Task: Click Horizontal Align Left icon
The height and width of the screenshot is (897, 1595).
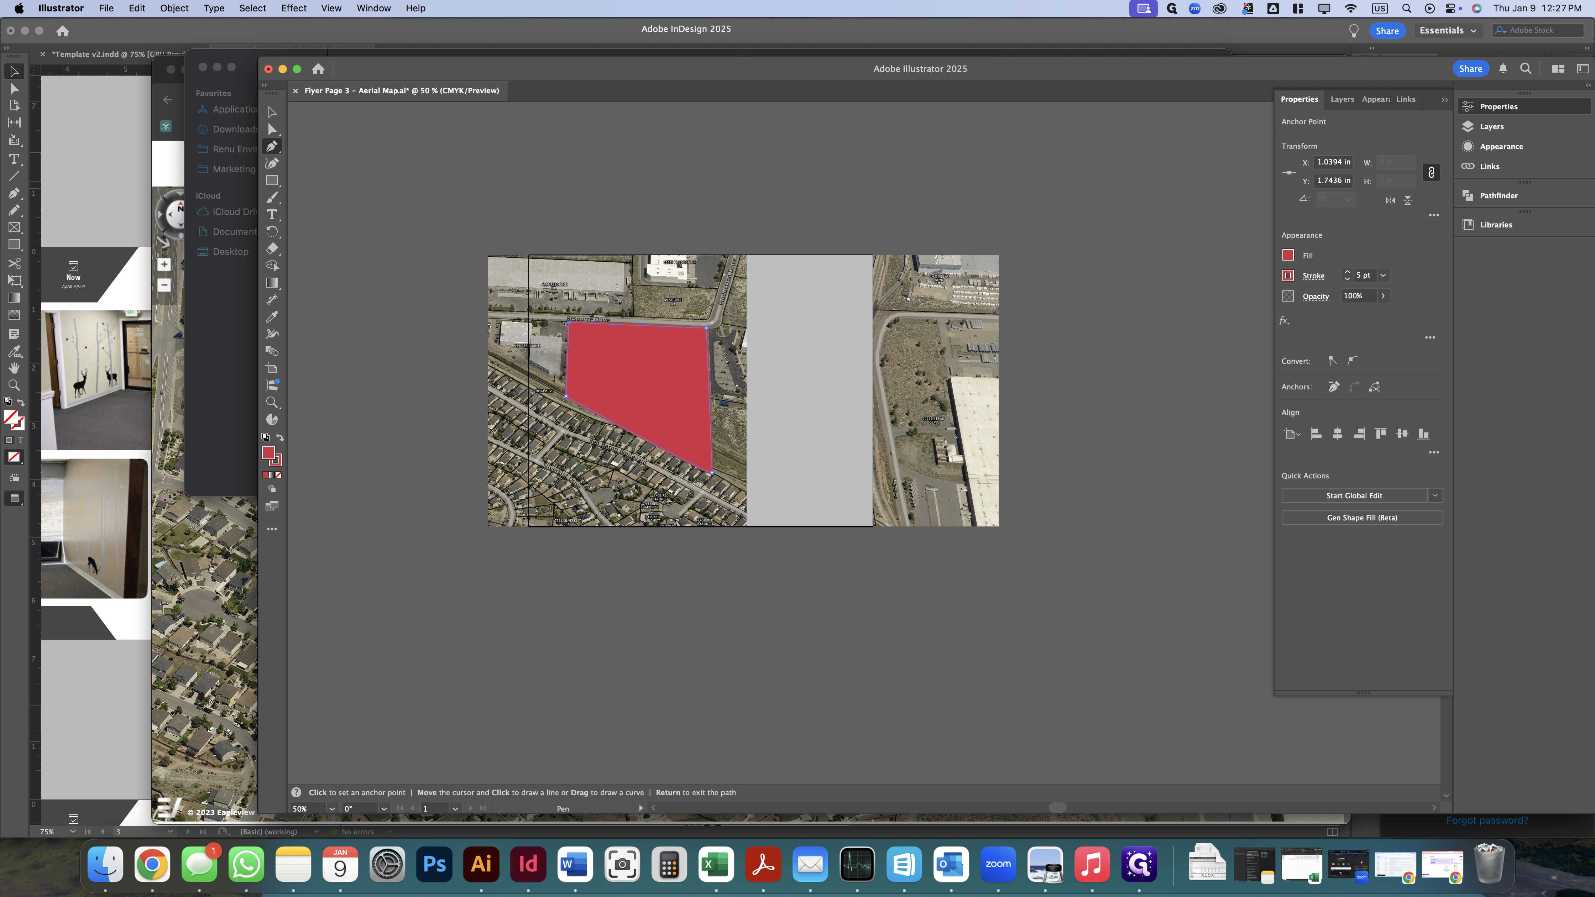Action: coord(1316,434)
